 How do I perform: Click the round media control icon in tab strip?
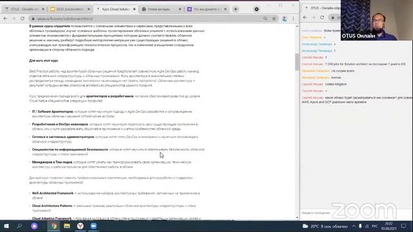pyautogui.click(x=257, y=9)
